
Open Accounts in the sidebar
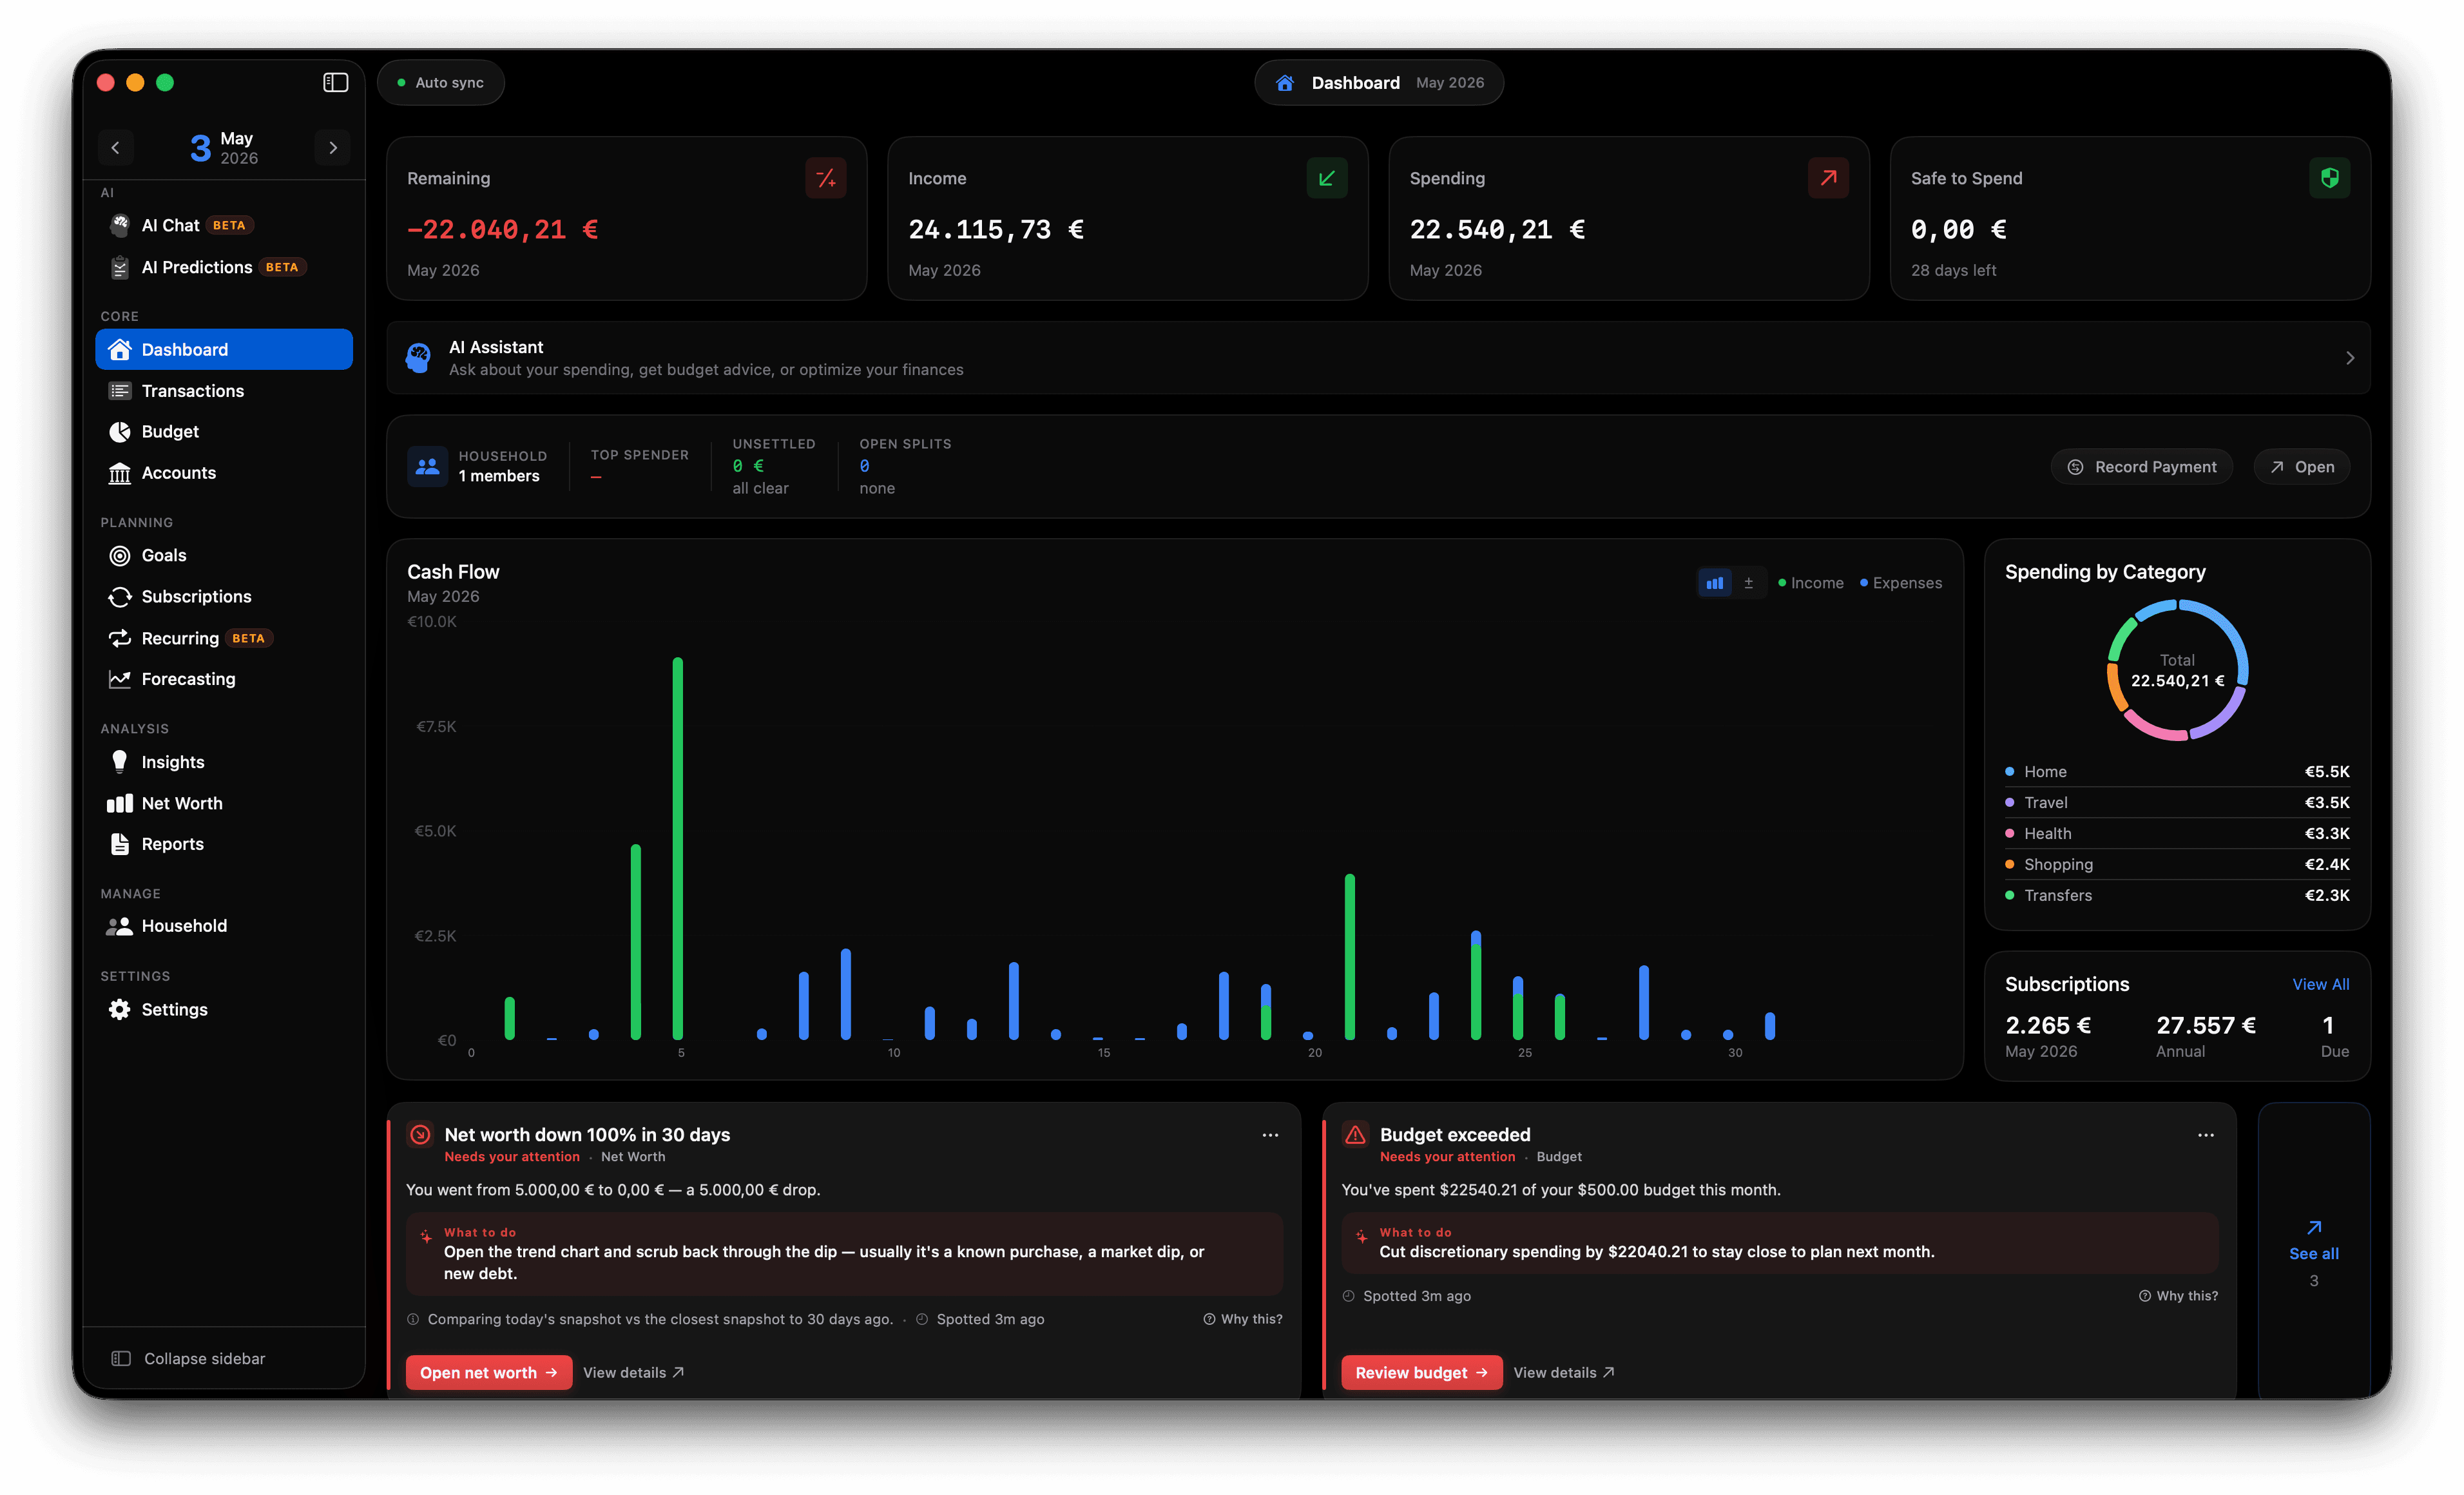coord(224,472)
